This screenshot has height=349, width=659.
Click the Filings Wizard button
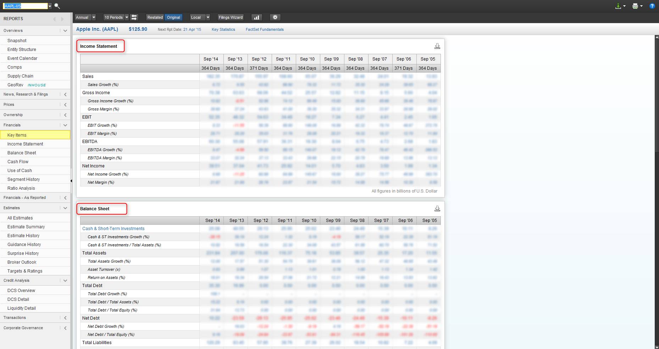click(231, 17)
